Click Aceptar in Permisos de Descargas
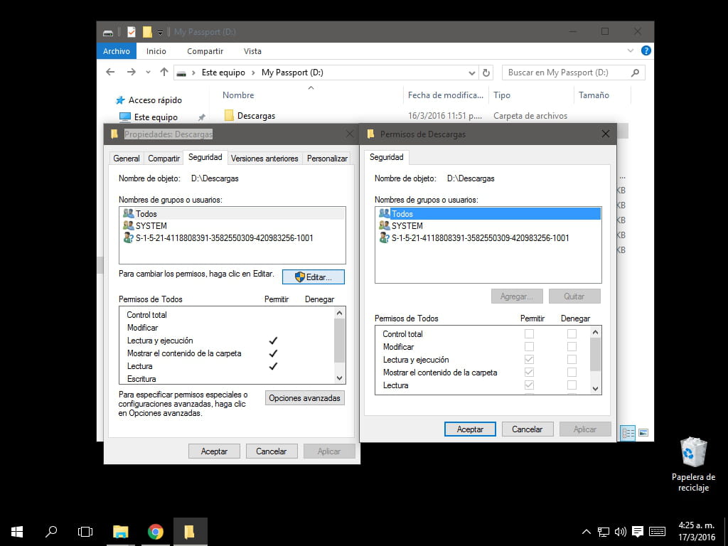 coord(470,429)
